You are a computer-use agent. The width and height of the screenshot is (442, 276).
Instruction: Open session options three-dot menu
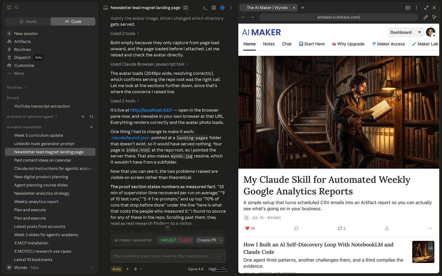tap(231, 8)
